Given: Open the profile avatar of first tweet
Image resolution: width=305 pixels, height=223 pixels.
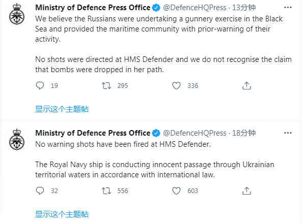Looking at the screenshot, I should pyautogui.click(x=17, y=14).
